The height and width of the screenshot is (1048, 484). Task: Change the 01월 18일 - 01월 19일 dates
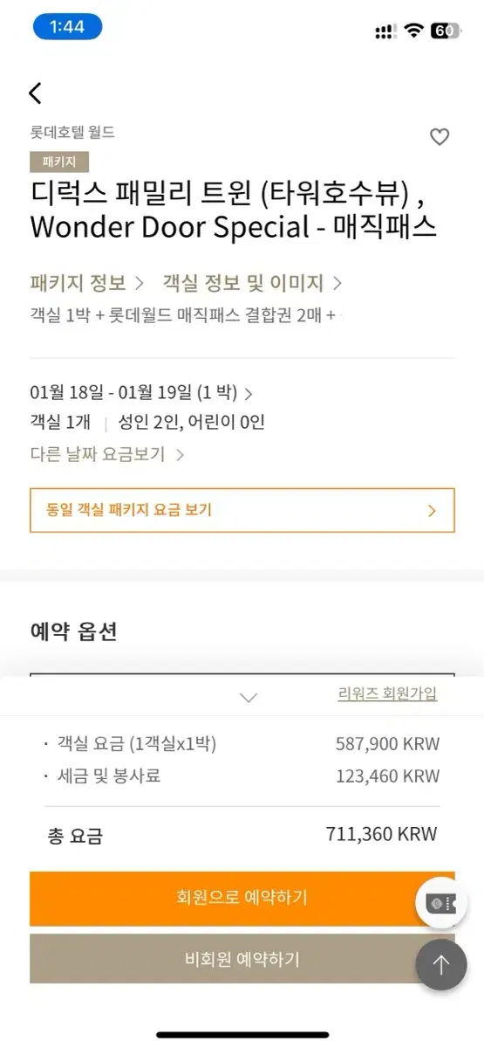(x=141, y=393)
